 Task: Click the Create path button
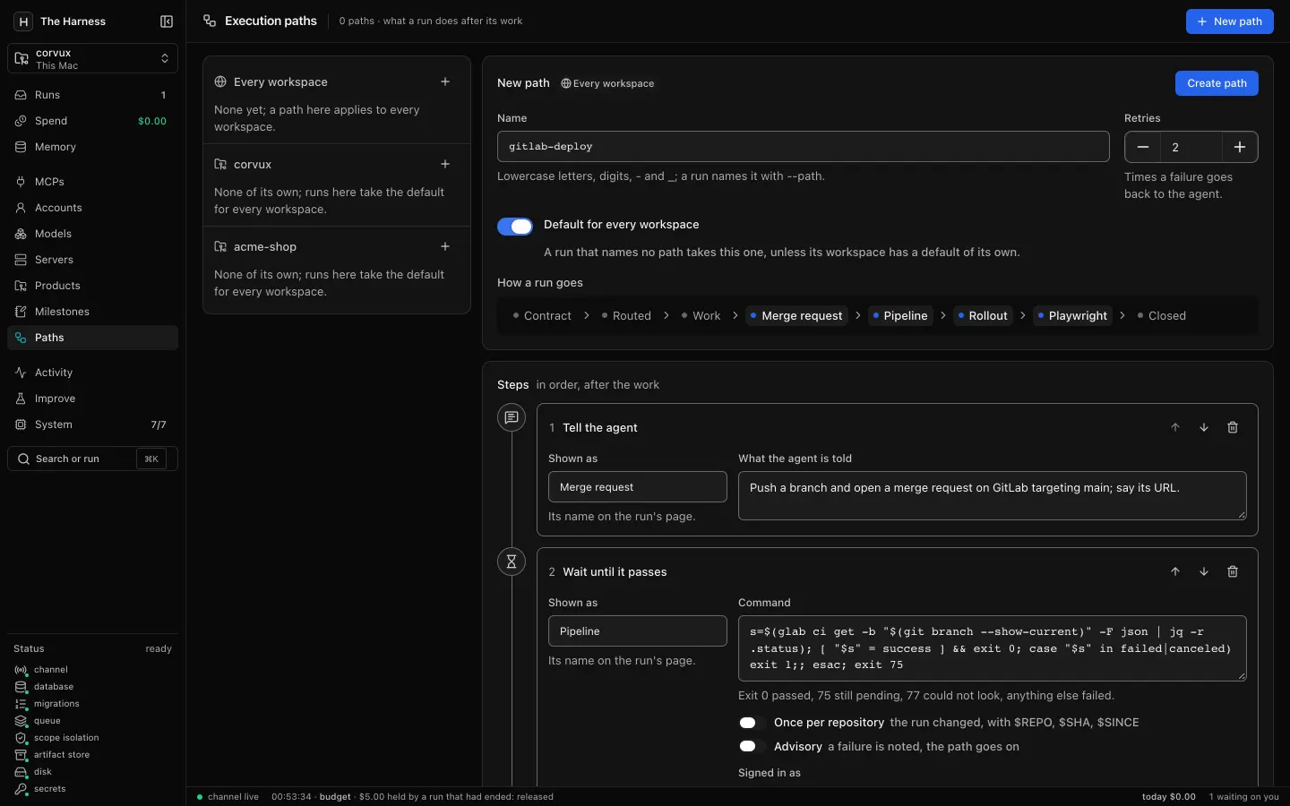click(x=1217, y=83)
